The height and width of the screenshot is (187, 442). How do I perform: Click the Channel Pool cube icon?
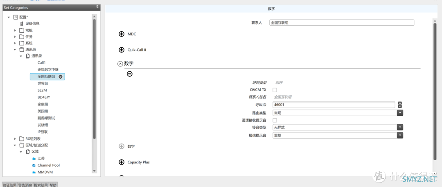click(x=34, y=165)
